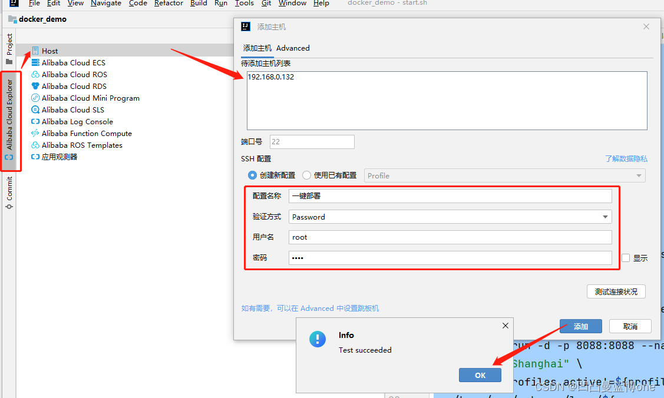Click the 测试连接状况 button
This screenshot has width=664, height=398.
coord(616,291)
